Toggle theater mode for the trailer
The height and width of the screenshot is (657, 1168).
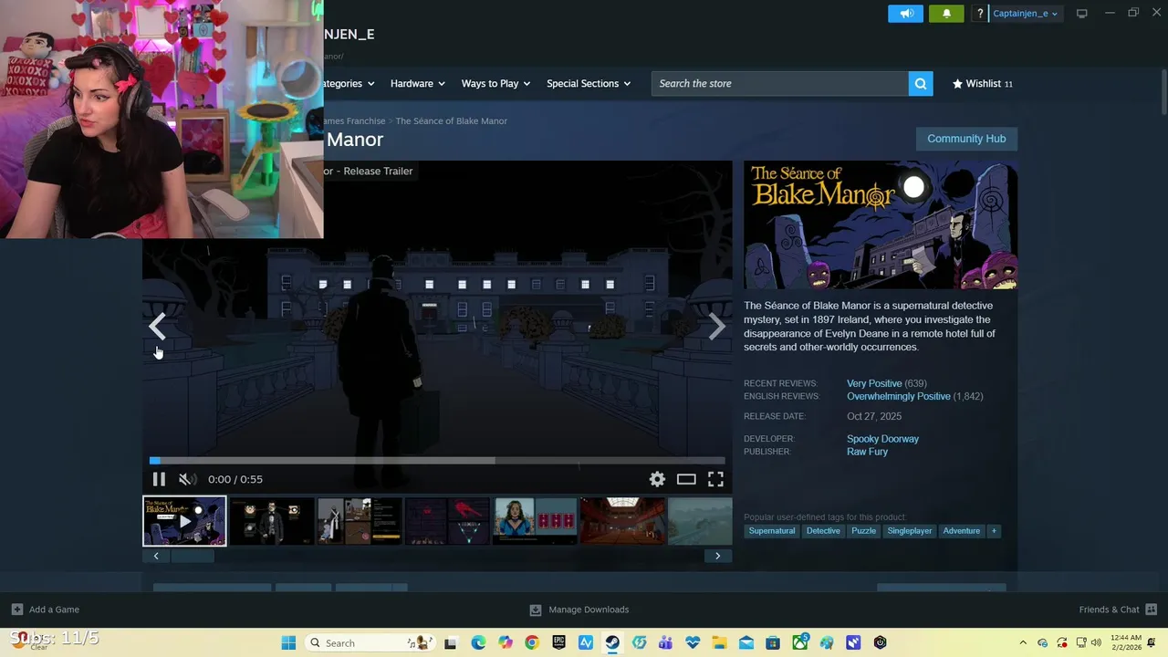point(686,479)
